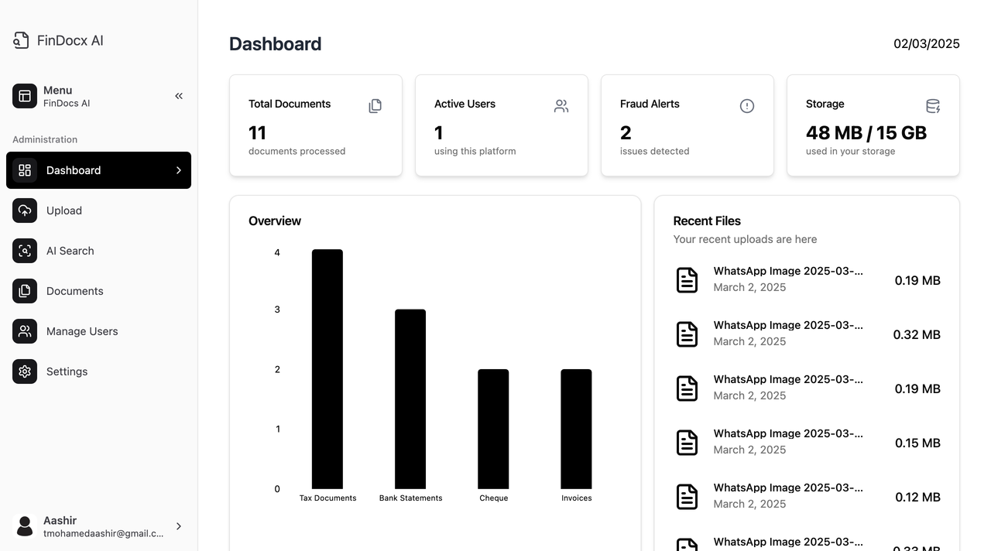Go to the Upload page
Image resolution: width=991 pixels, height=551 pixels.
pos(98,210)
